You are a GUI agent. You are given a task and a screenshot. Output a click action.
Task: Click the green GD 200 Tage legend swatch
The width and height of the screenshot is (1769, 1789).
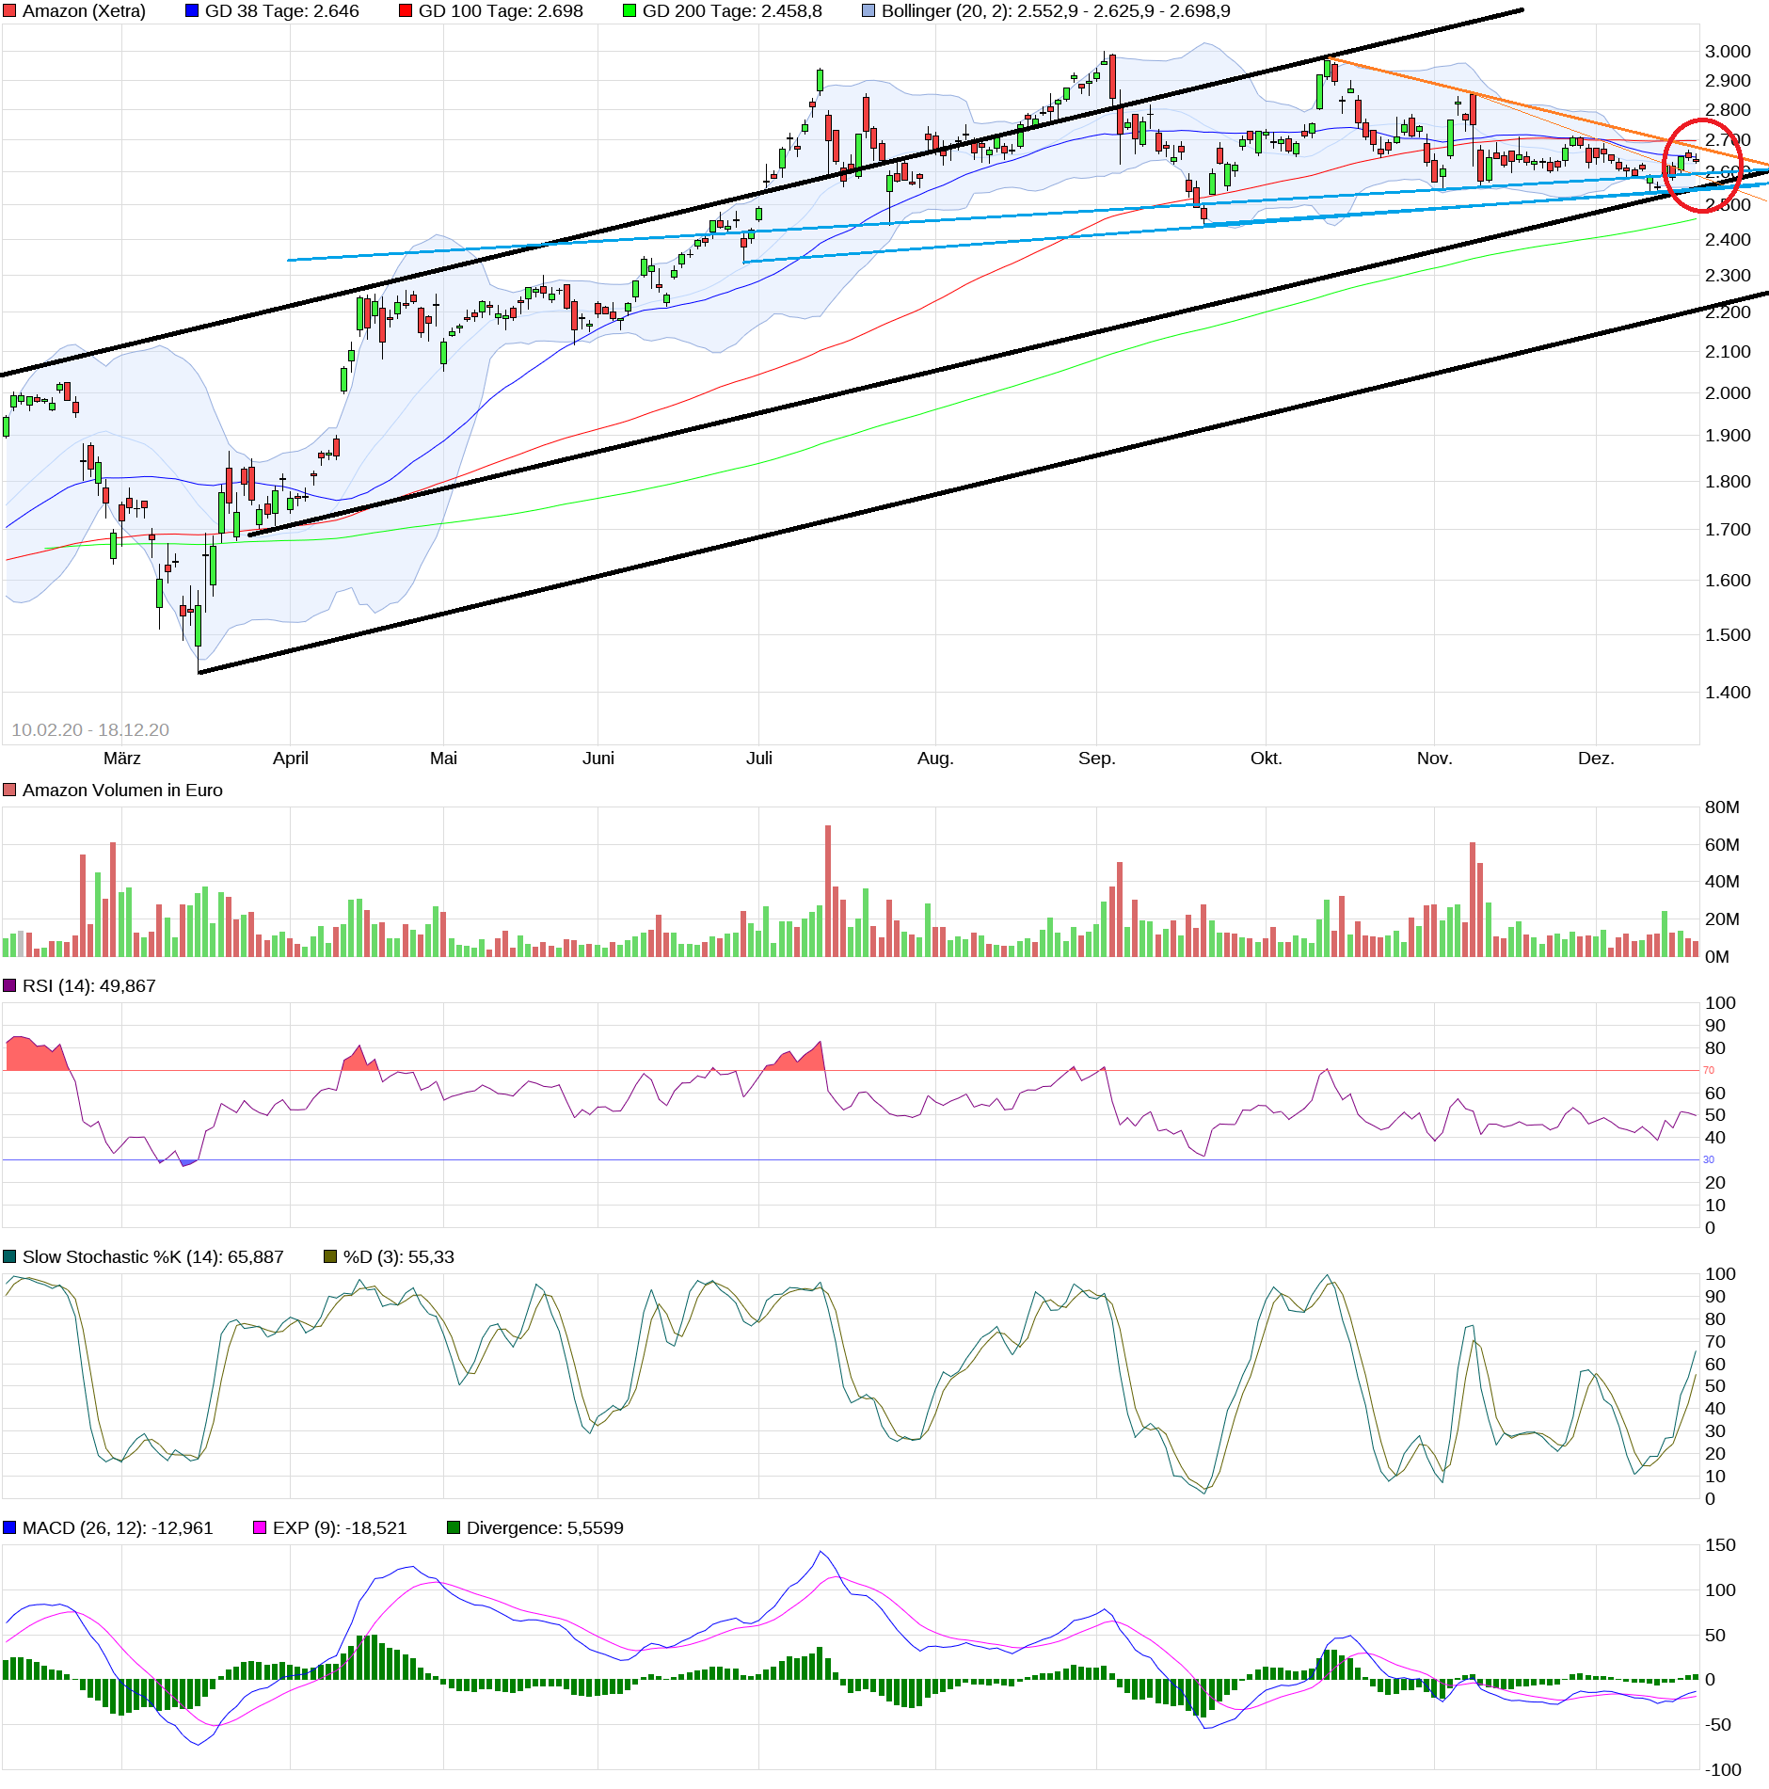[x=630, y=11]
